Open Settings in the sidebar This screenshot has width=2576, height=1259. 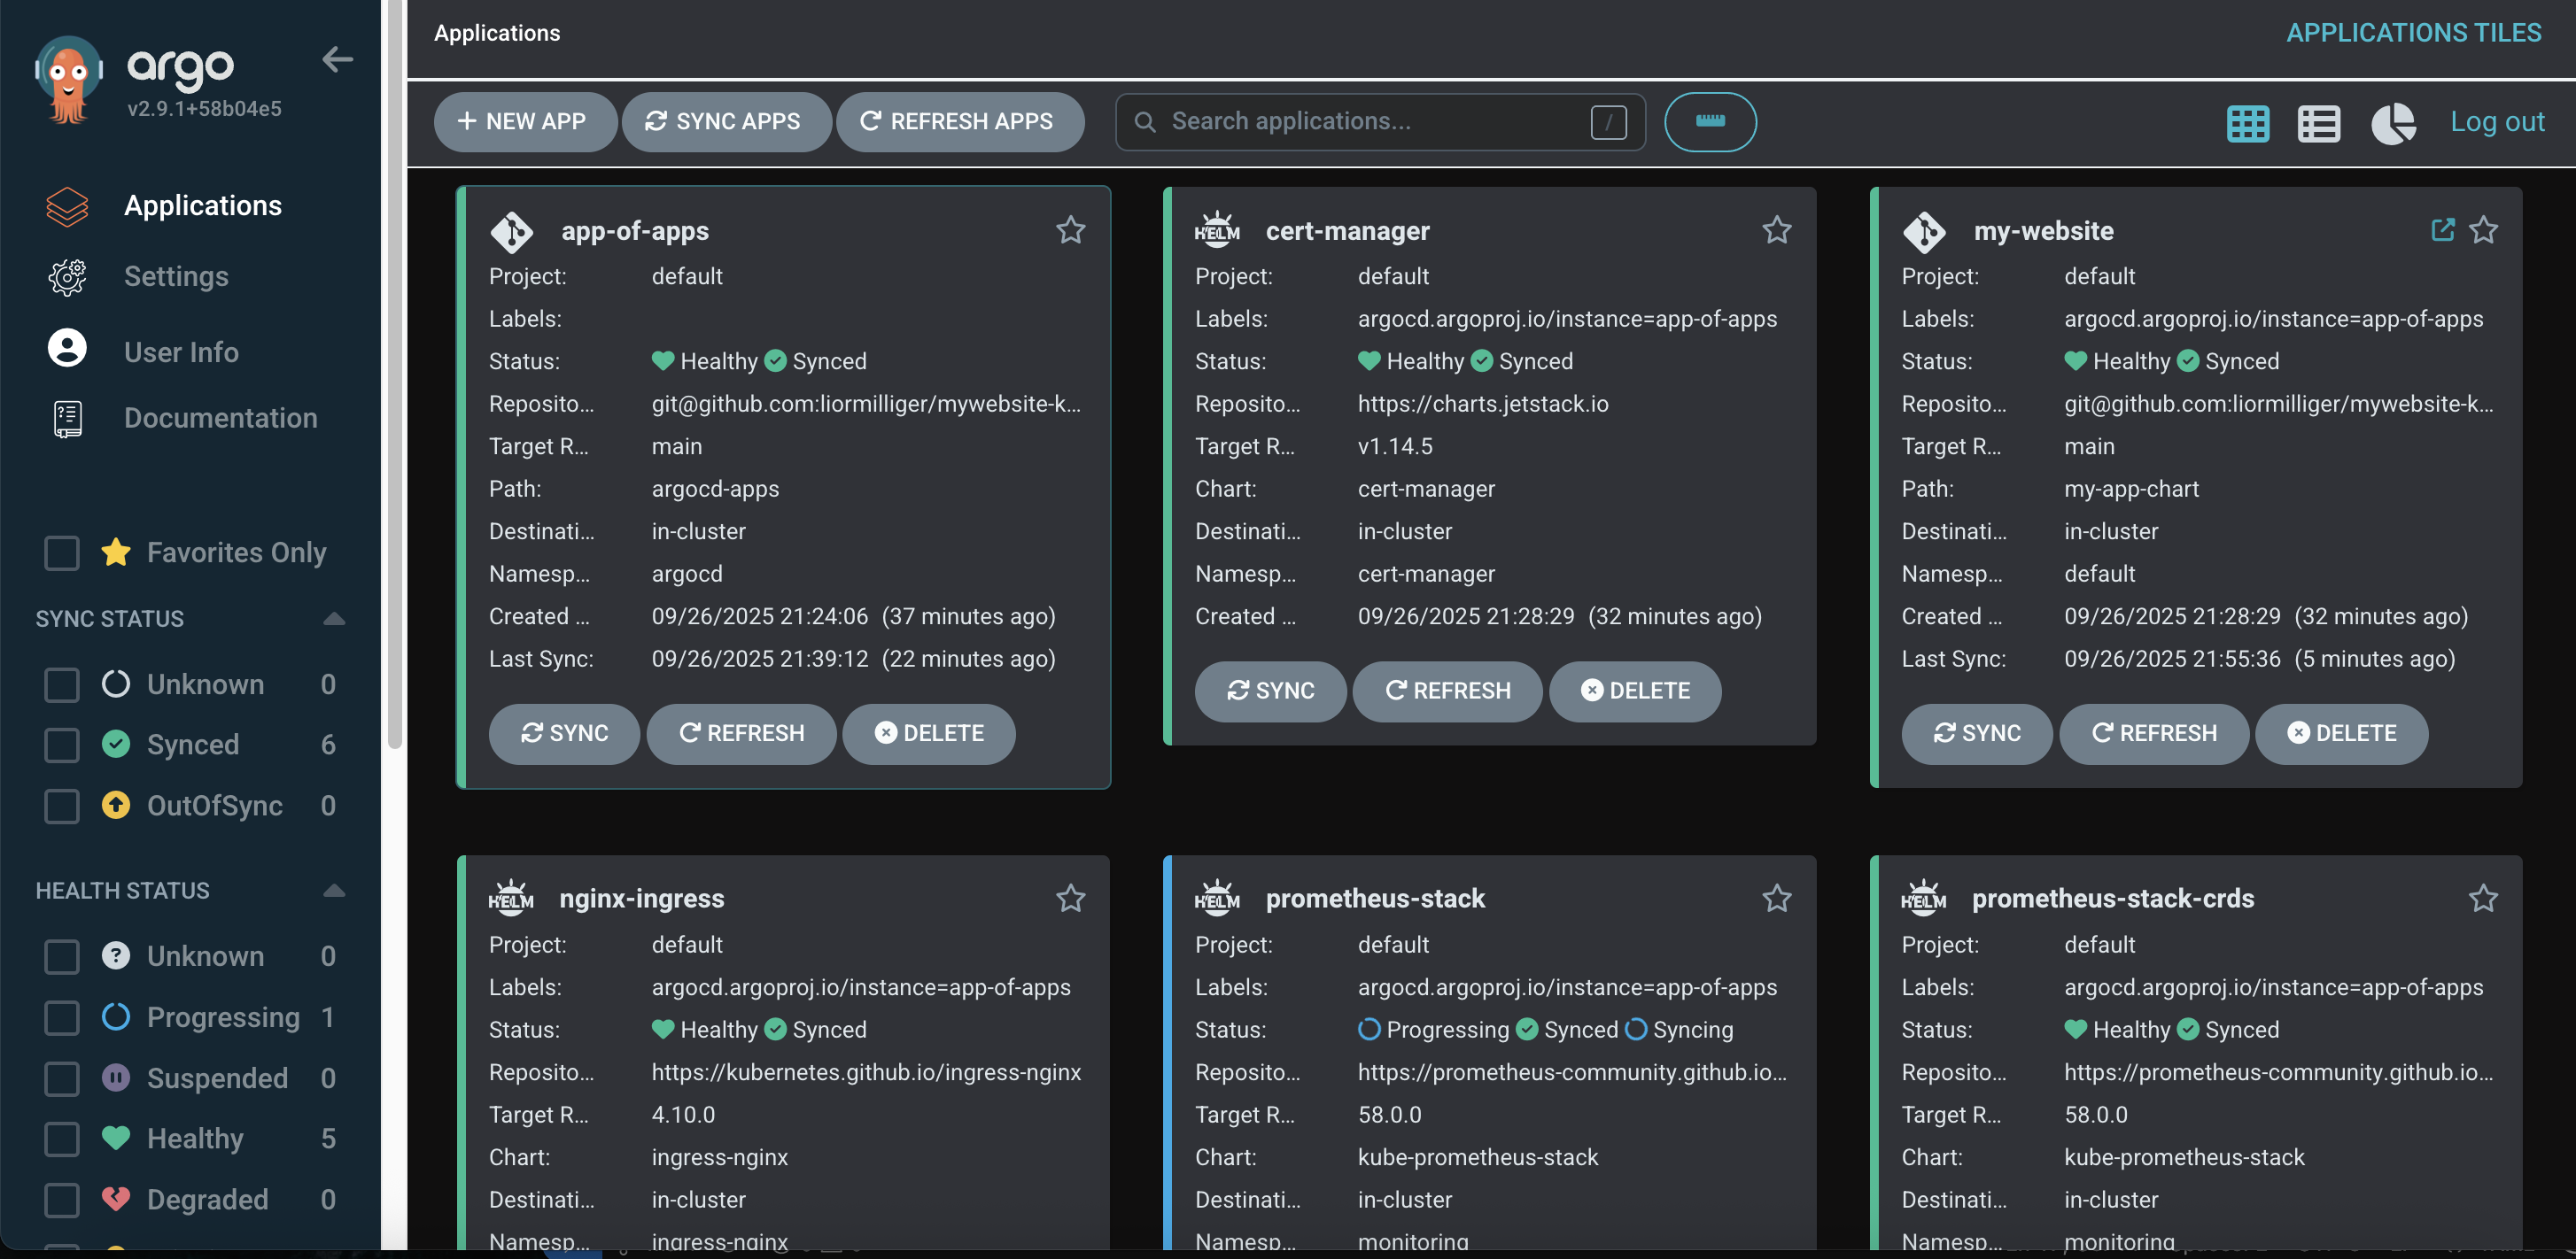pos(176,275)
